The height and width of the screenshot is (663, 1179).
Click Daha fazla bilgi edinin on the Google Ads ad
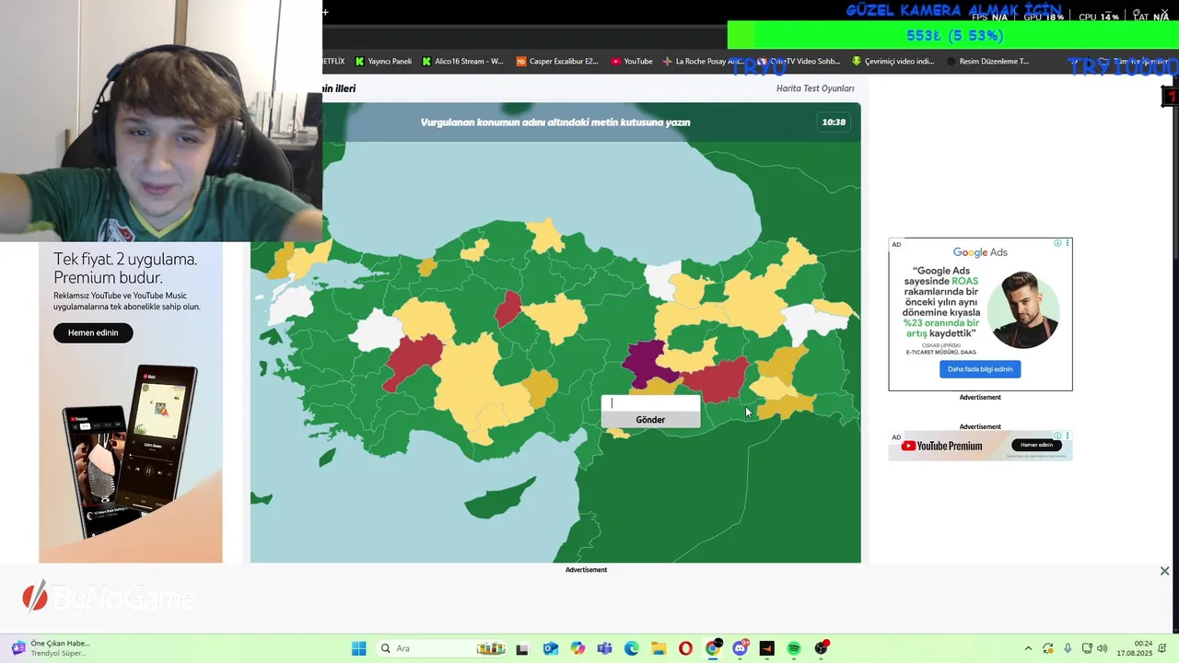coord(980,369)
